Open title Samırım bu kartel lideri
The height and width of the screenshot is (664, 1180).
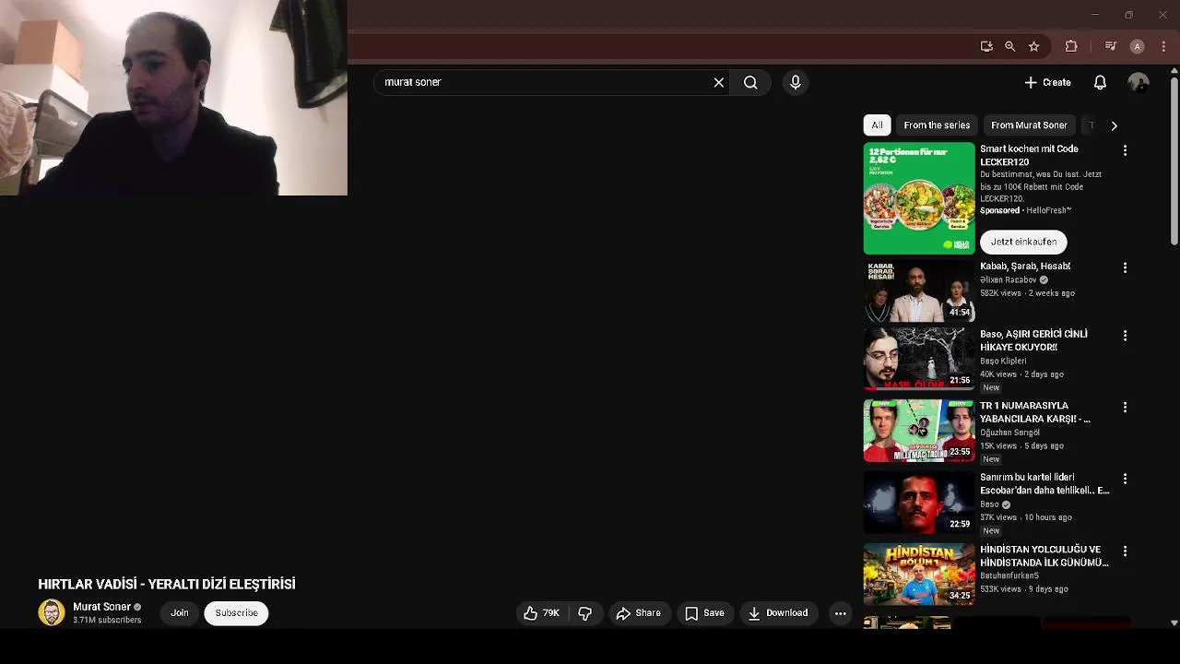[x=1044, y=484]
